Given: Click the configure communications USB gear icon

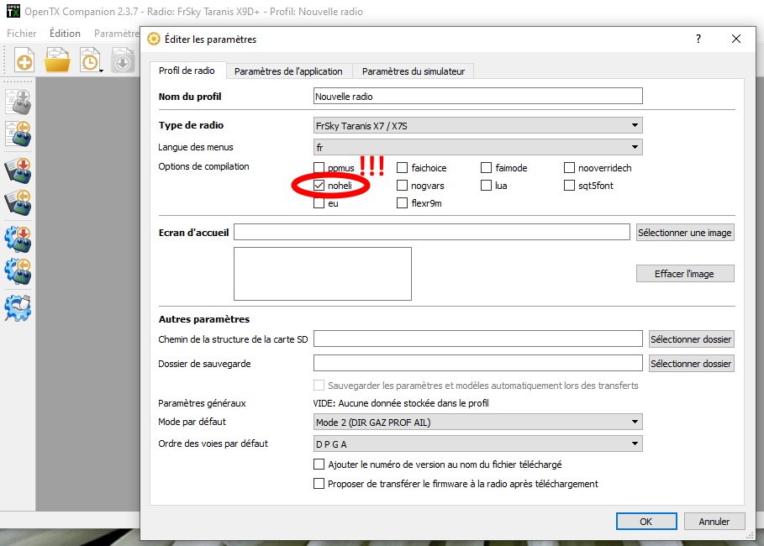Looking at the screenshot, I should (x=18, y=308).
